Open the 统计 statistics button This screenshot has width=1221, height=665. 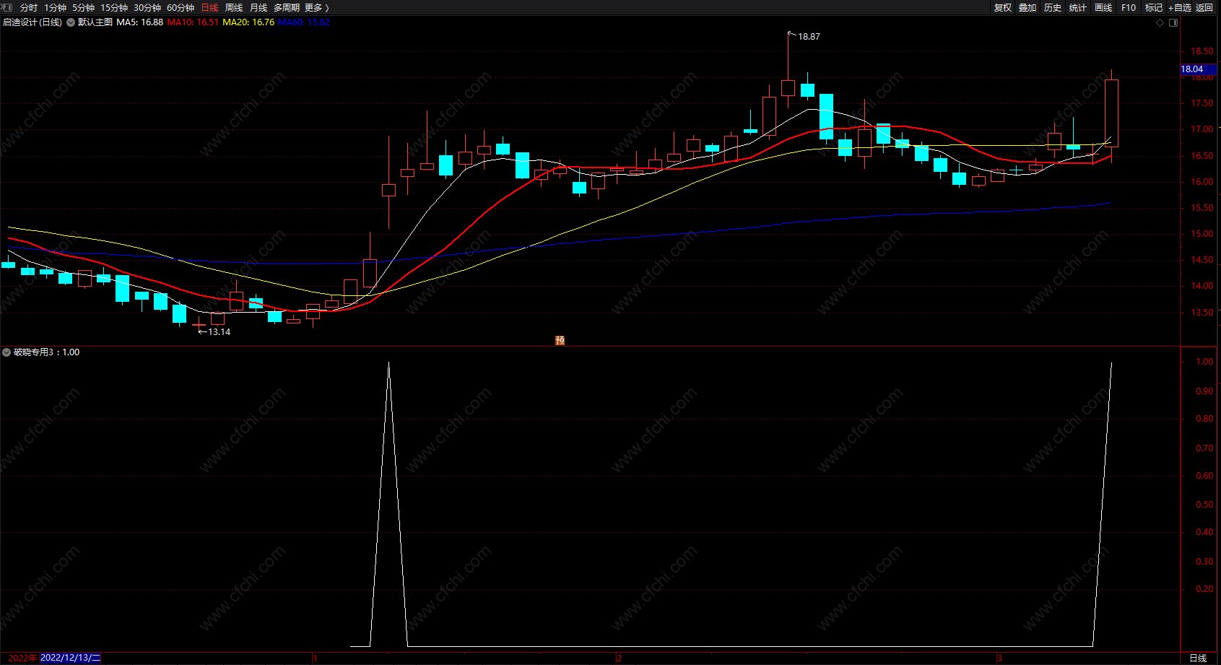pos(1078,7)
